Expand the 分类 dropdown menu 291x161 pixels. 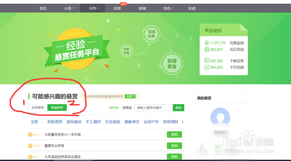coord(69,8)
